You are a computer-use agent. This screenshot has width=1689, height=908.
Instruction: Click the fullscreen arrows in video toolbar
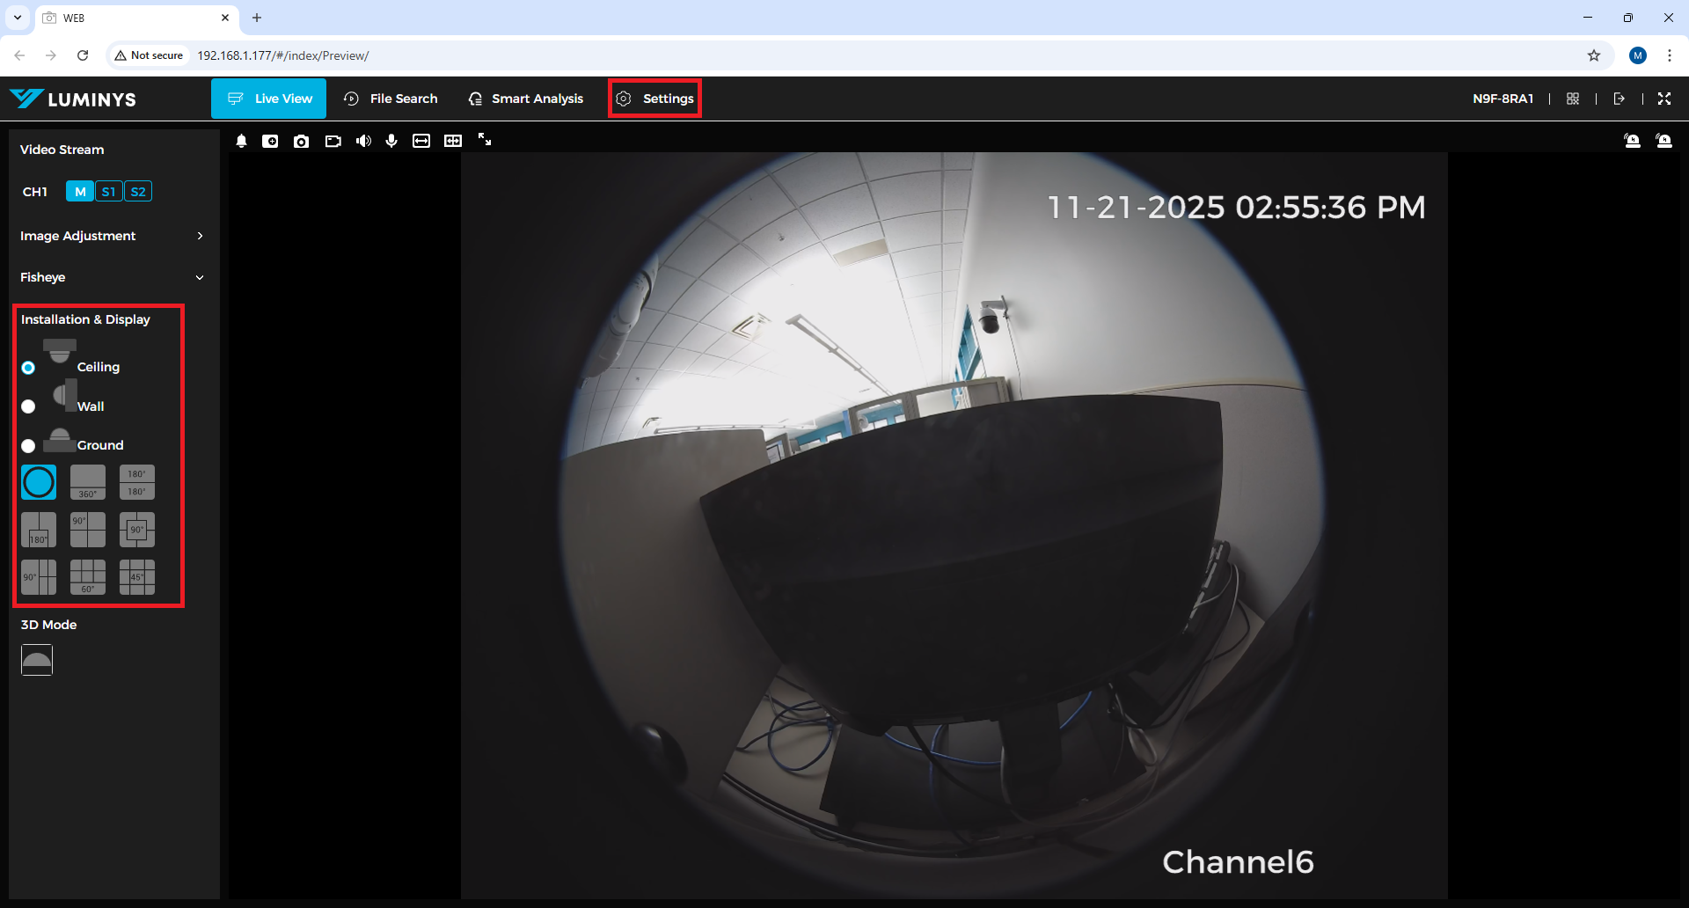click(x=485, y=140)
